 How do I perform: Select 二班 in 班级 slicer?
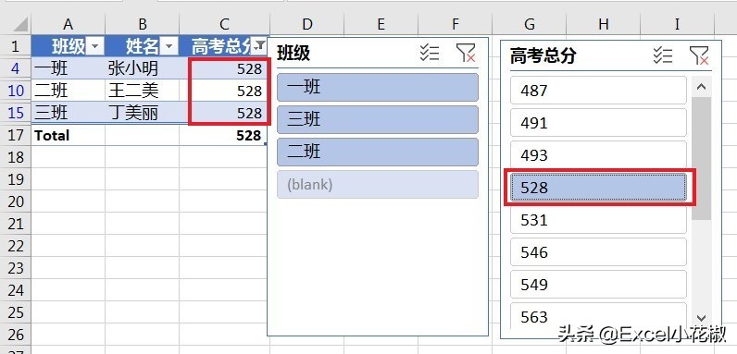[378, 153]
